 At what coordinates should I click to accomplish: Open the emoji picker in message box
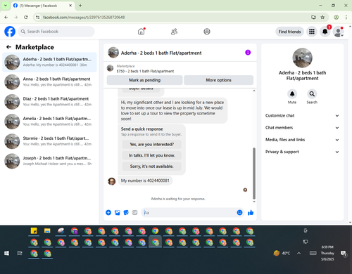tap(239, 212)
